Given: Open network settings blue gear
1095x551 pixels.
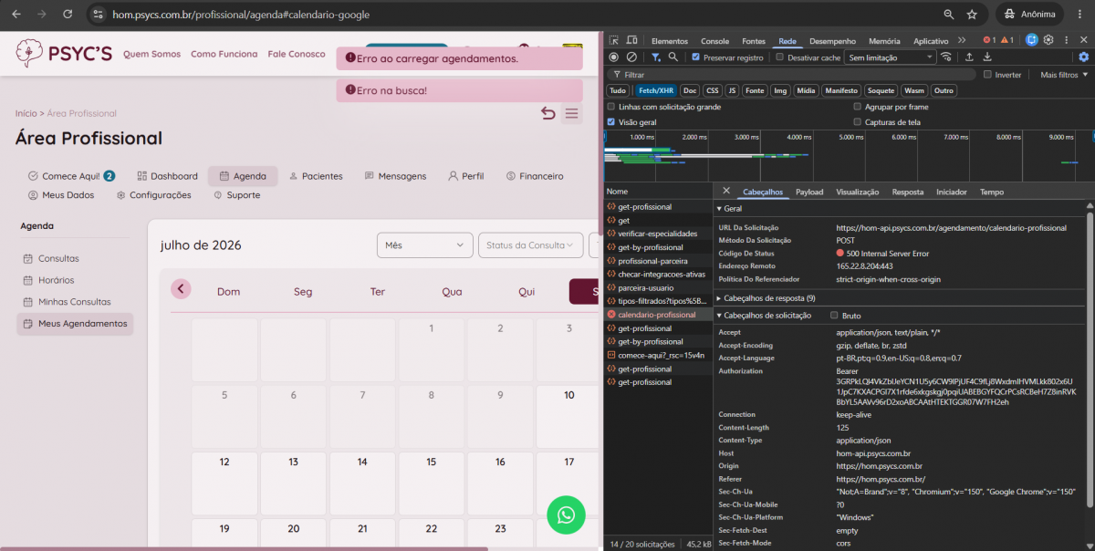Looking at the screenshot, I should click(1084, 57).
